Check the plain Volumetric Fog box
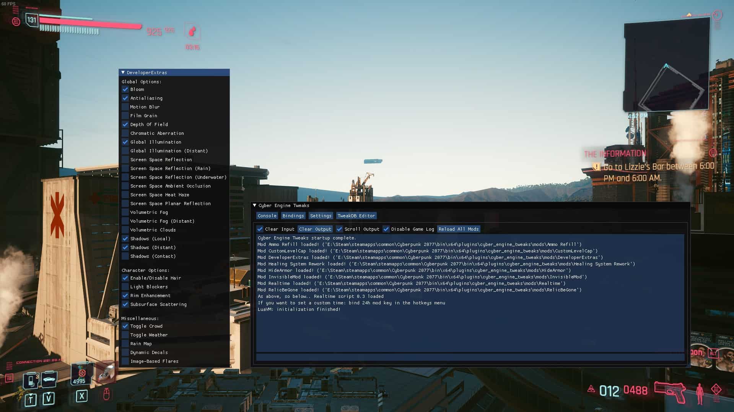Screen dimensions: 734x412 pos(125,212)
